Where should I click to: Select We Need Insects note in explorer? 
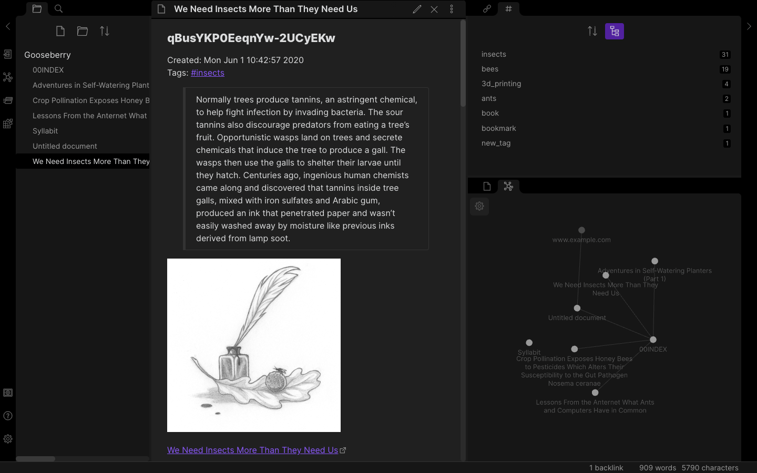(83, 161)
